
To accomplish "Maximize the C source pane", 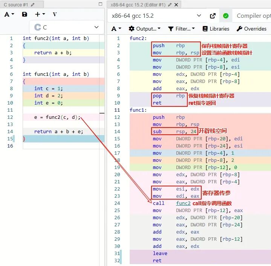I will 100,4.
